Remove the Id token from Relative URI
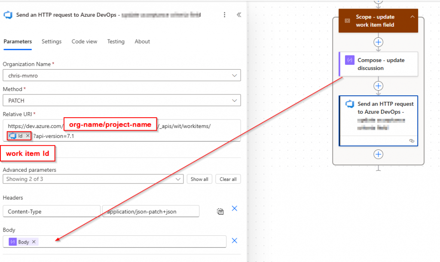Viewport: 440px width, 262px height. (x=27, y=136)
